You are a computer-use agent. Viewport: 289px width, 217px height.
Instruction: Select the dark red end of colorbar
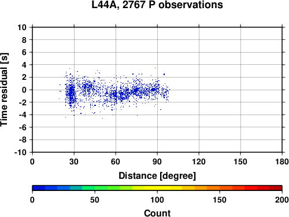[276, 188]
